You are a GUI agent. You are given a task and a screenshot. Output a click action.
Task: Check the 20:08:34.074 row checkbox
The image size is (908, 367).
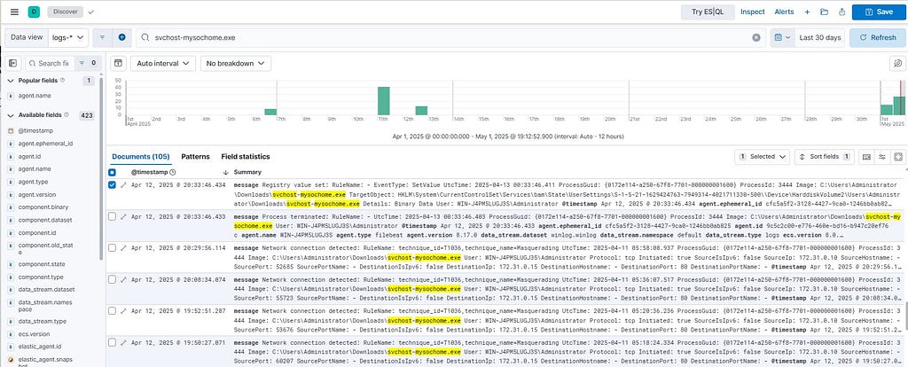[113, 279]
